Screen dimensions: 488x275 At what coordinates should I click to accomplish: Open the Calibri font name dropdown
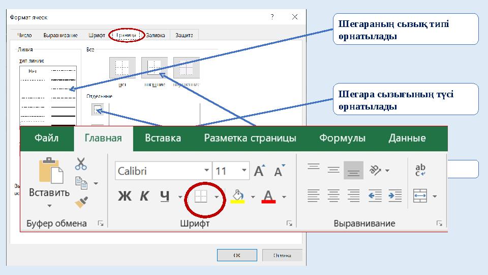point(206,170)
